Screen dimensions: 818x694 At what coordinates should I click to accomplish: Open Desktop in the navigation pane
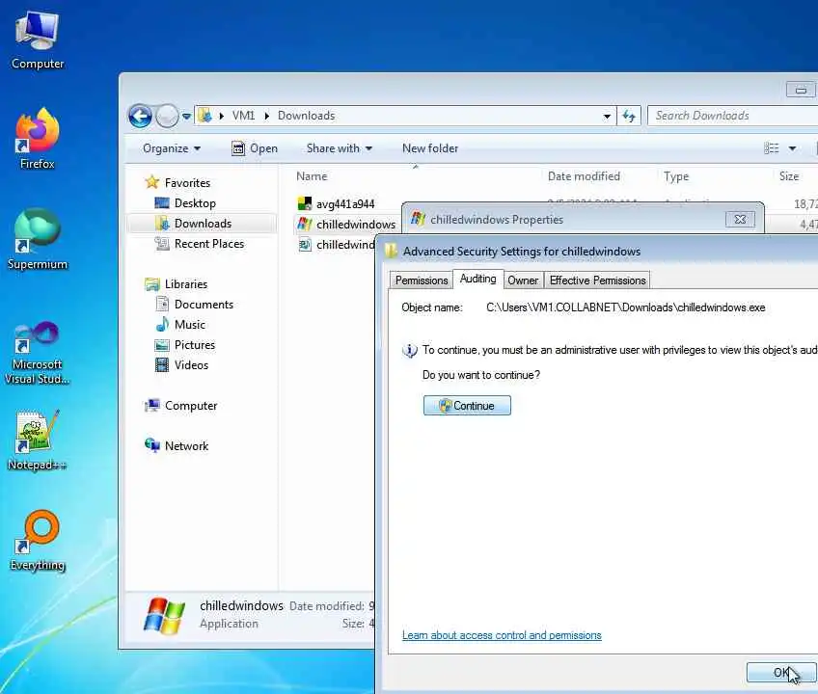click(185, 202)
